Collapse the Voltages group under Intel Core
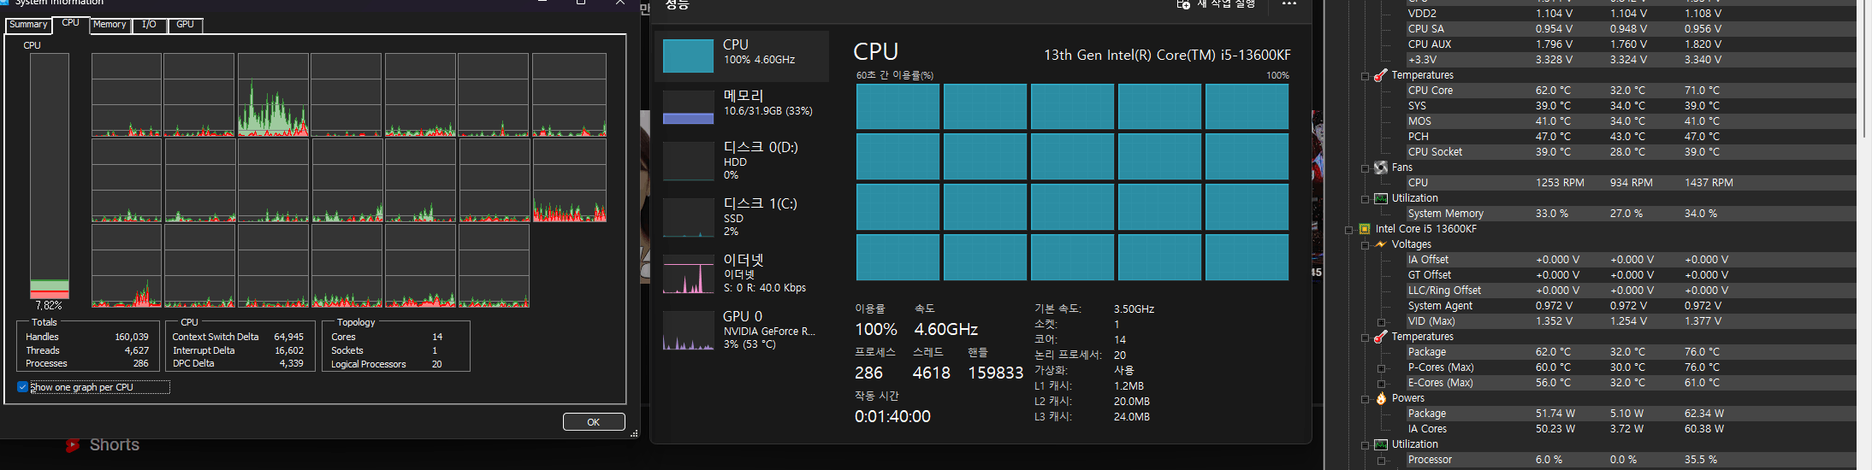Image resolution: width=1872 pixels, height=470 pixels. tap(1365, 245)
